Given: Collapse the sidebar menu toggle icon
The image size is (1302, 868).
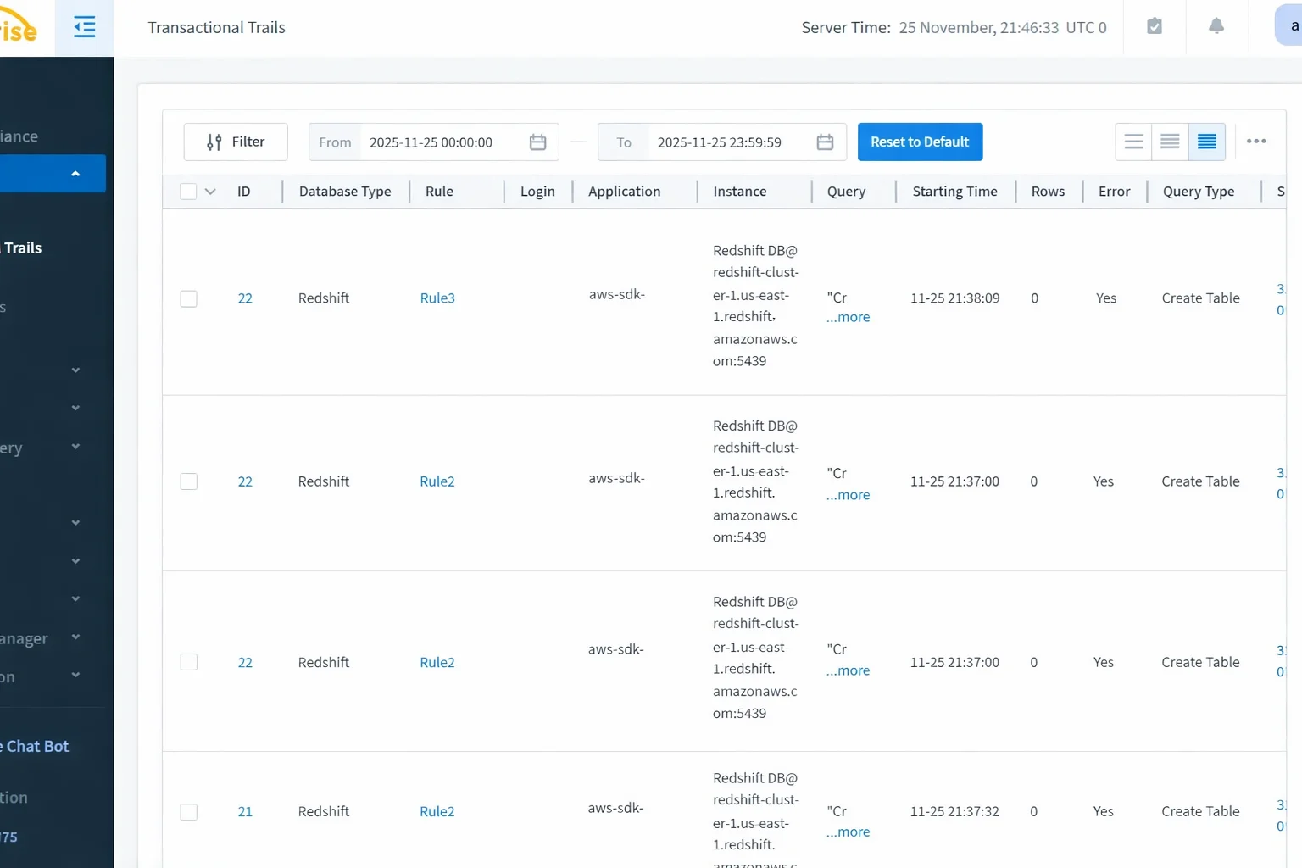Looking at the screenshot, I should (84, 28).
